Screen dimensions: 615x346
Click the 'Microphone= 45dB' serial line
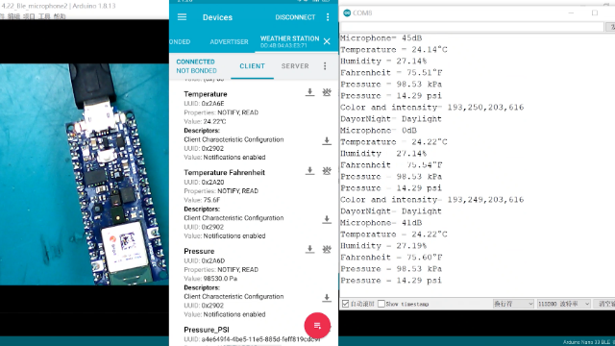click(x=381, y=38)
